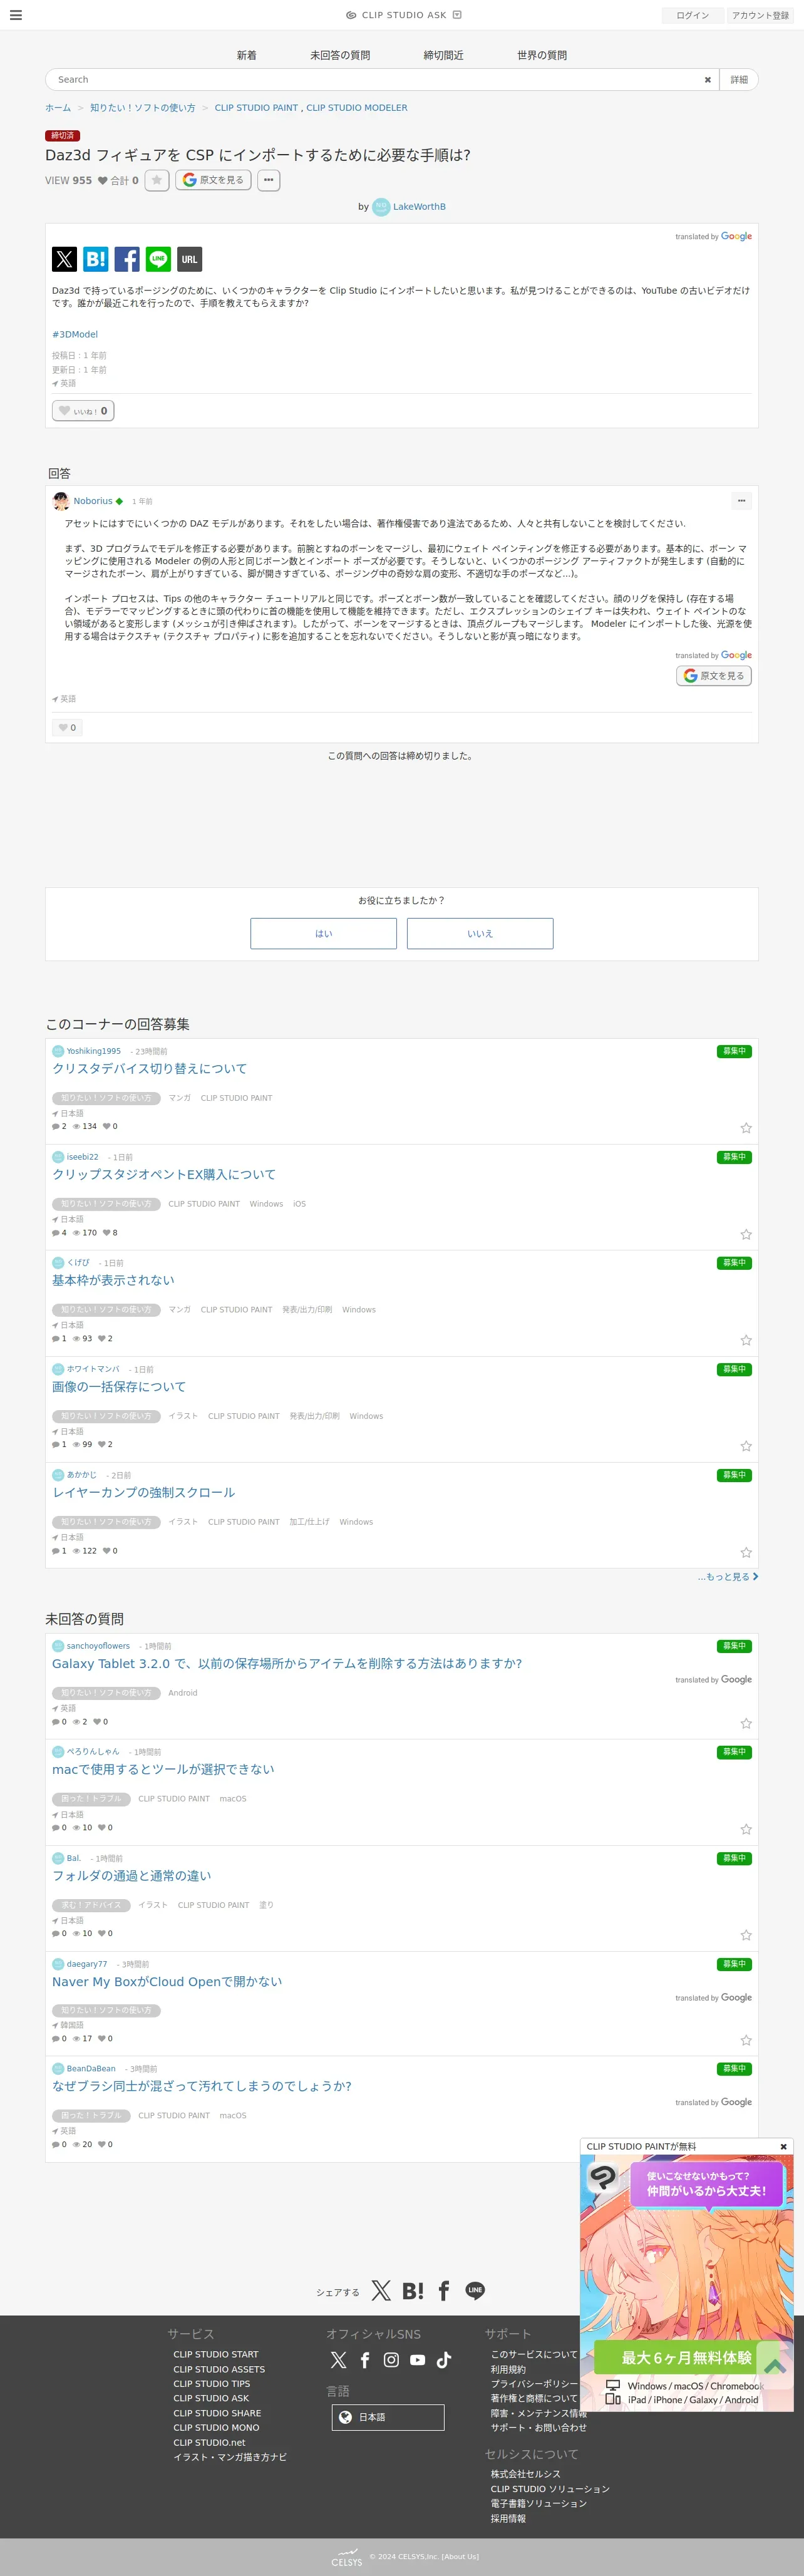Screen dimensions: 804x2576
Task: Open macで使用するとツールが選択できない question
Action: coord(163,1769)
